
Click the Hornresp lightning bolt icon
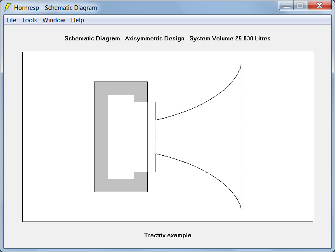click(x=7, y=7)
